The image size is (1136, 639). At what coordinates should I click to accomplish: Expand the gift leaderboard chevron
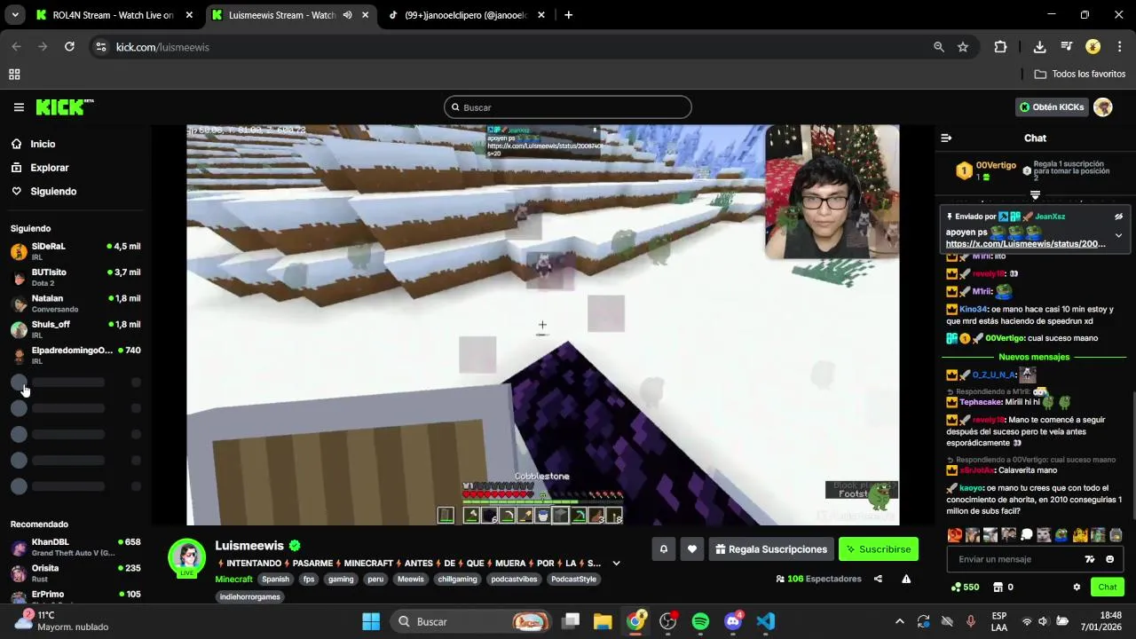1035,194
